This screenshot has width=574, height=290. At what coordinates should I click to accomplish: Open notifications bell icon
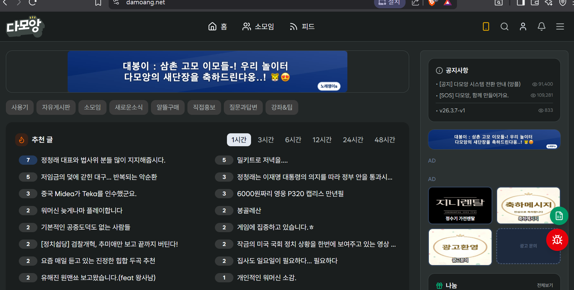[542, 26]
